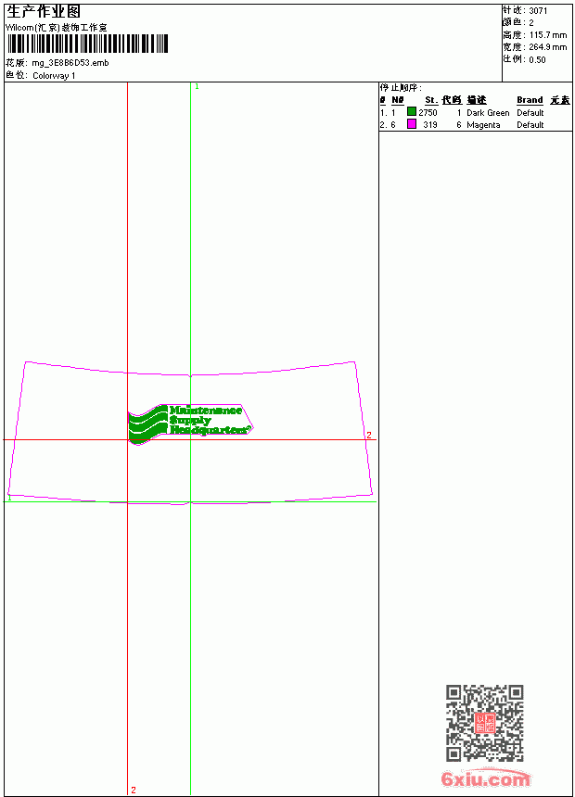Click the green wave logo graphic

point(147,424)
